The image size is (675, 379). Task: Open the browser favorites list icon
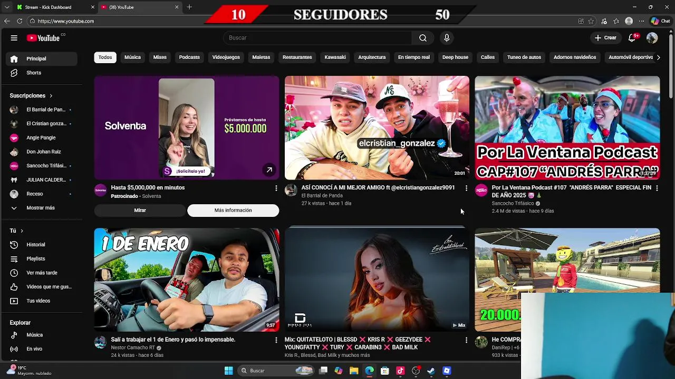click(616, 21)
